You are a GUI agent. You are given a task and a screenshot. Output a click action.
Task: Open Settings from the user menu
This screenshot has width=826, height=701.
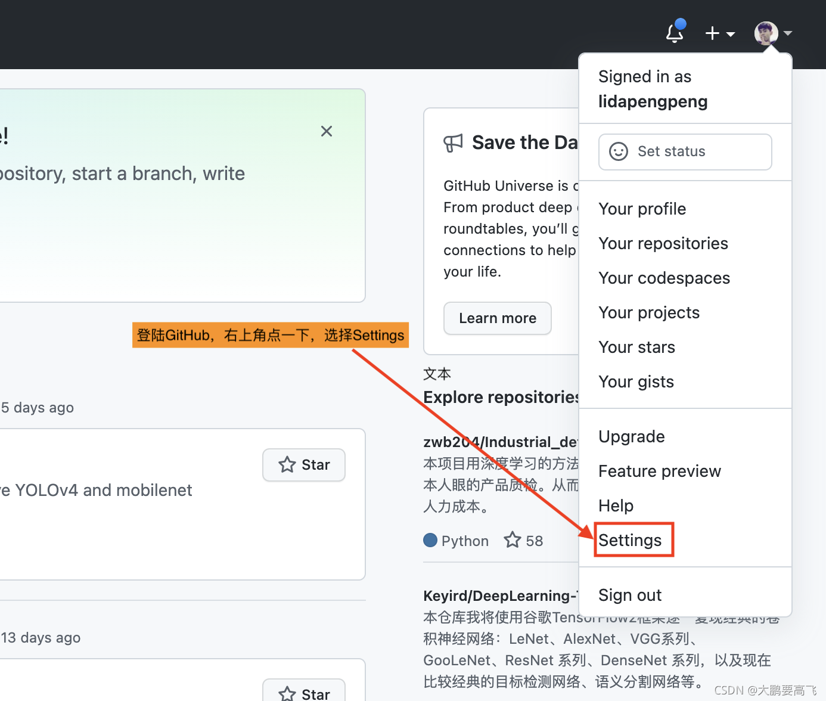tap(631, 540)
